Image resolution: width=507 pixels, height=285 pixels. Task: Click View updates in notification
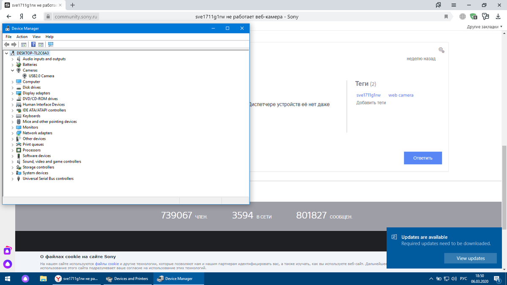(470, 258)
